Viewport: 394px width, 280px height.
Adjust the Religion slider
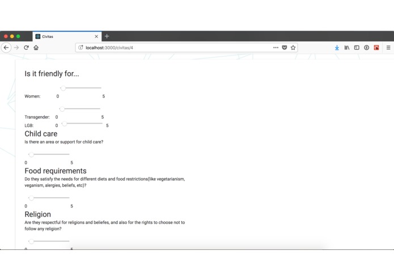pos(49,241)
